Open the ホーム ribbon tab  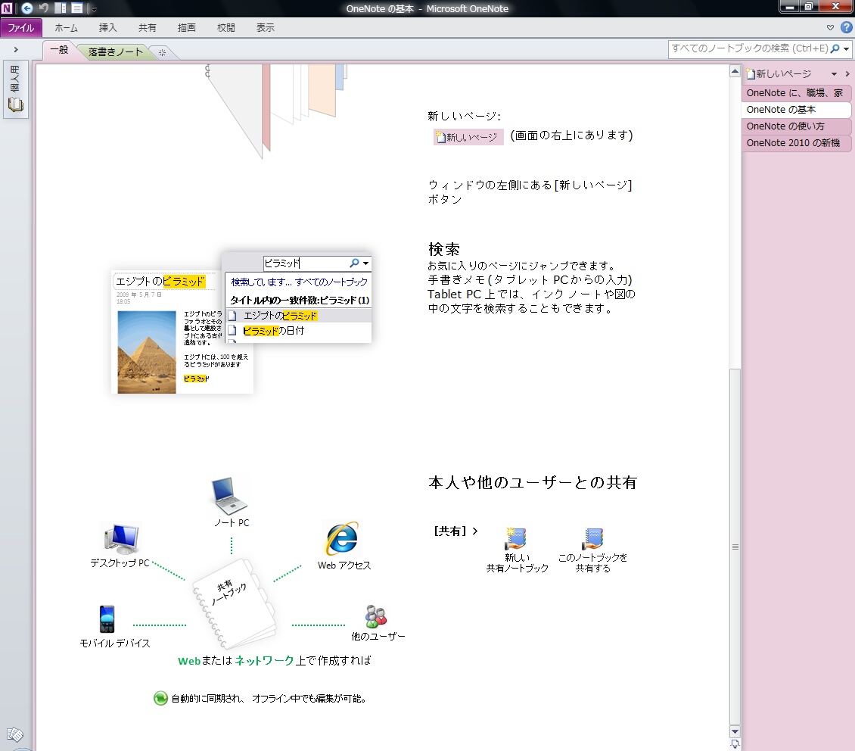[66, 28]
